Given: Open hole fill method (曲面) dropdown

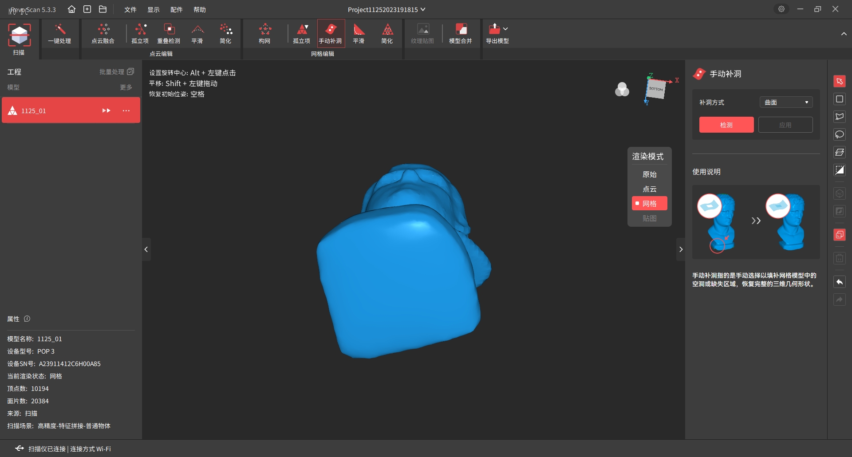Looking at the screenshot, I should pos(786,102).
